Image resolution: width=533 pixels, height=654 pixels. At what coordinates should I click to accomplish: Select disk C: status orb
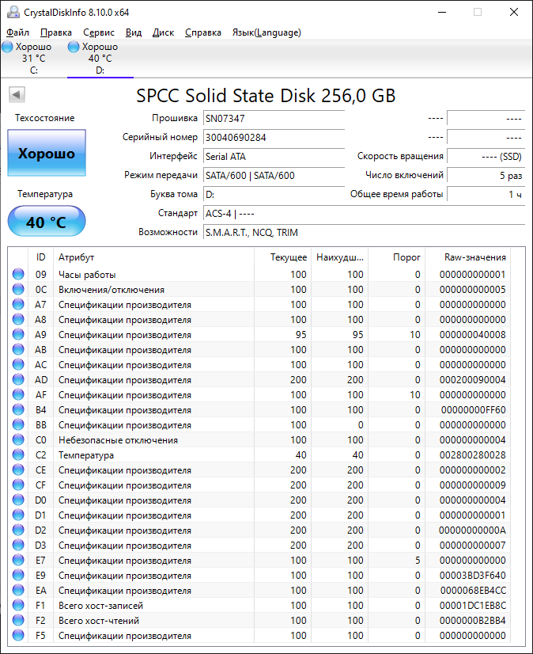click(x=8, y=48)
